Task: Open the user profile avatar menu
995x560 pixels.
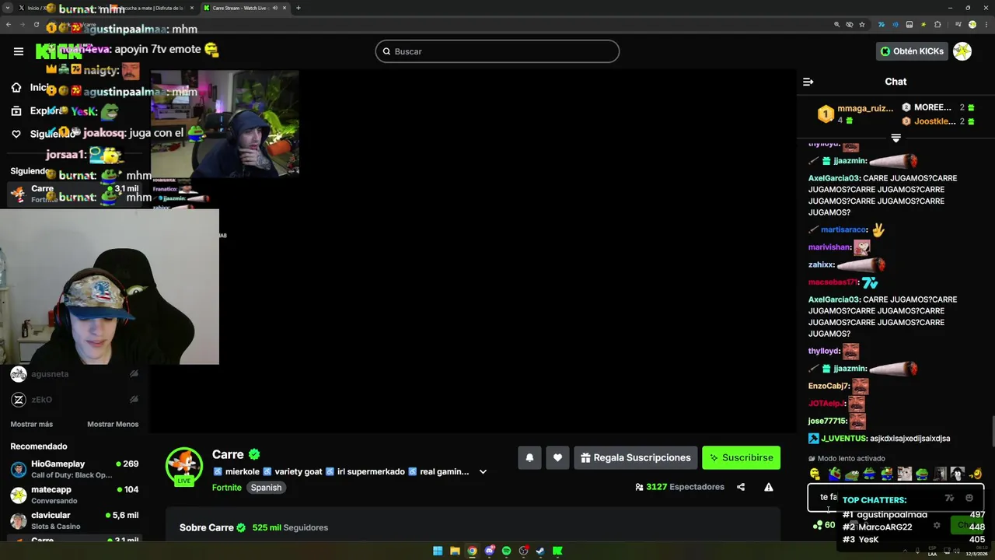Action: (x=962, y=51)
